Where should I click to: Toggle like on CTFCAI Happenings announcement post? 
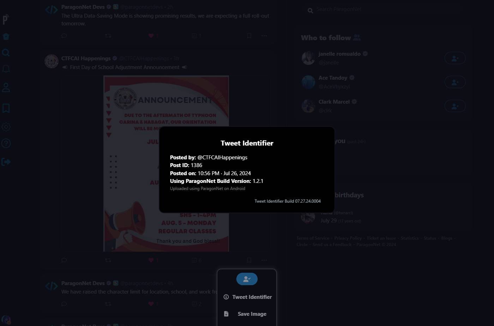[x=151, y=260]
